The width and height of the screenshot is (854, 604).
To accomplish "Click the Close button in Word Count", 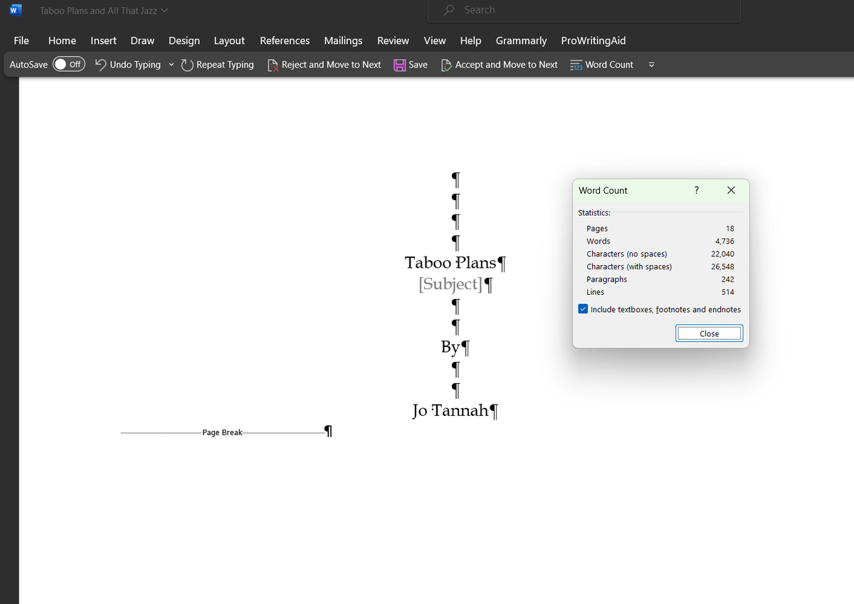I will pyautogui.click(x=709, y=333).
